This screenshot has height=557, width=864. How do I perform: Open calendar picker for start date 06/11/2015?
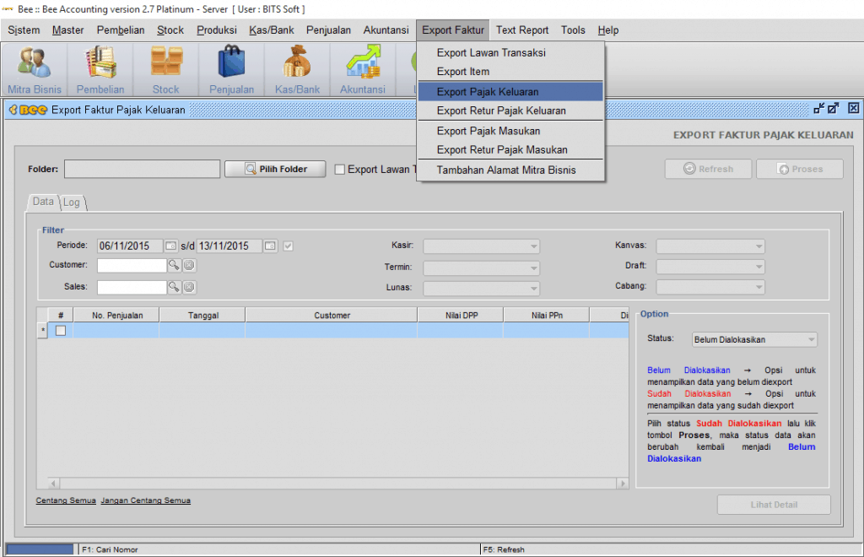point(170,246)
